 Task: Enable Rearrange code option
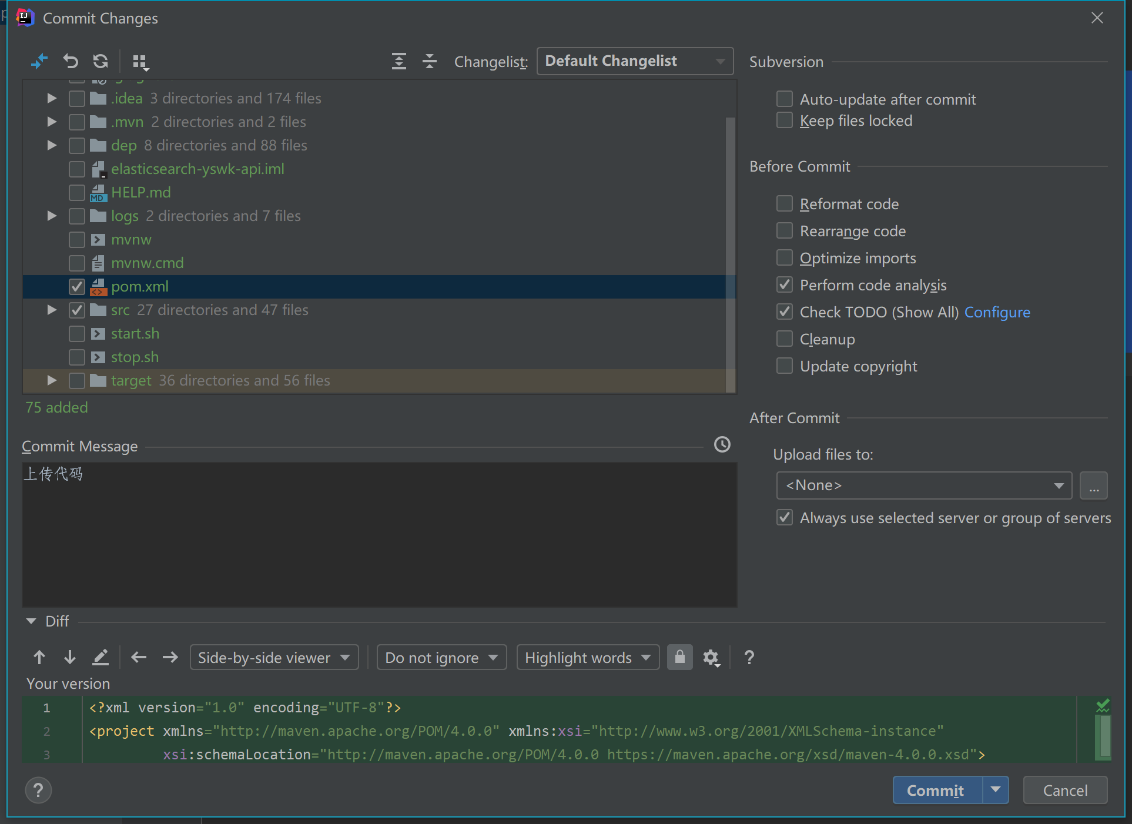(x=785, y=230)
